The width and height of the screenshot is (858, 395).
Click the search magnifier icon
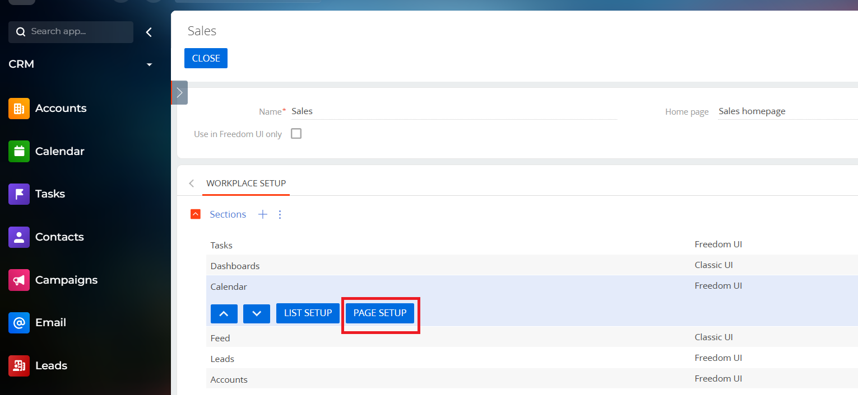pos(21,32)
